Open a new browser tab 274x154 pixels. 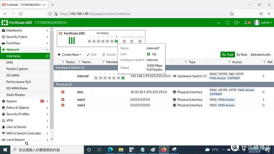coord(53,5)
